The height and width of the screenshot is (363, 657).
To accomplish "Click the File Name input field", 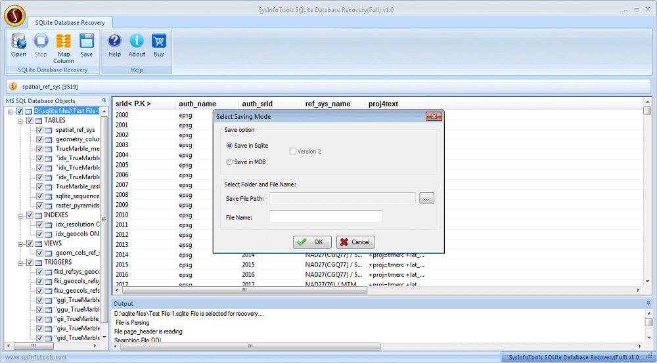I will click(x=326, y=217).
